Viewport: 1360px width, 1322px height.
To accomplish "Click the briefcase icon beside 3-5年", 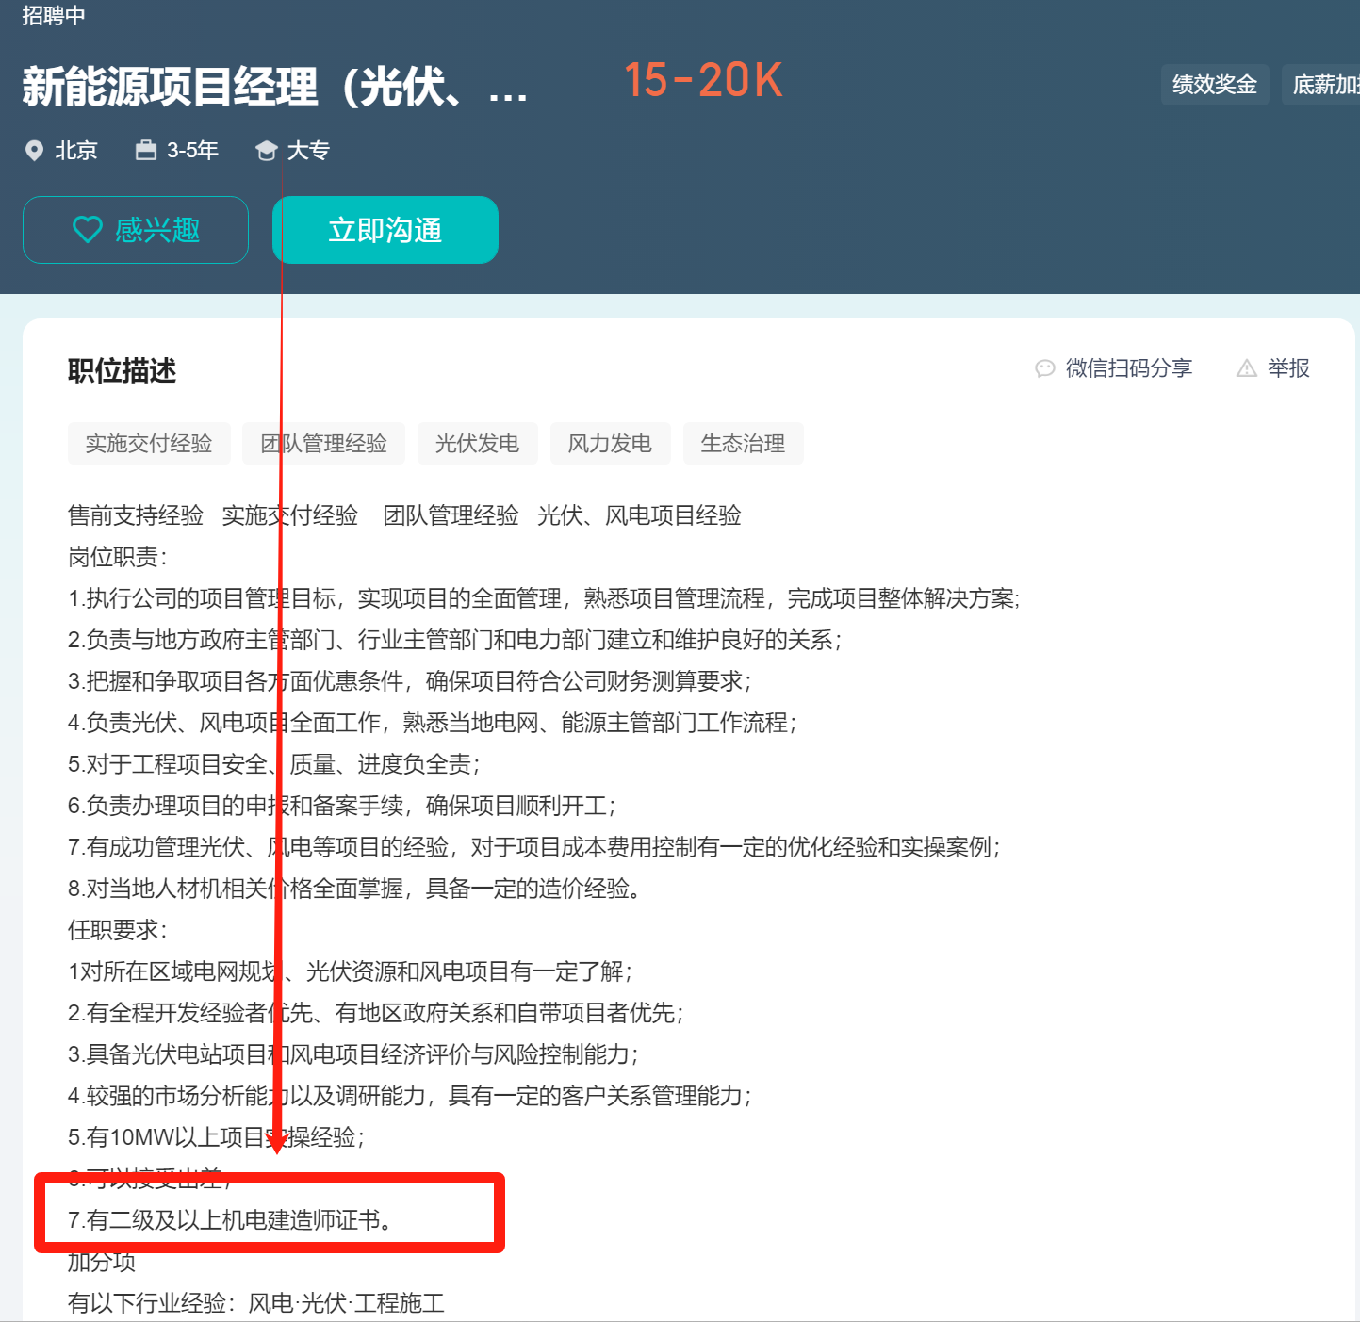I will pyautogui.click(x=146, y=150).
